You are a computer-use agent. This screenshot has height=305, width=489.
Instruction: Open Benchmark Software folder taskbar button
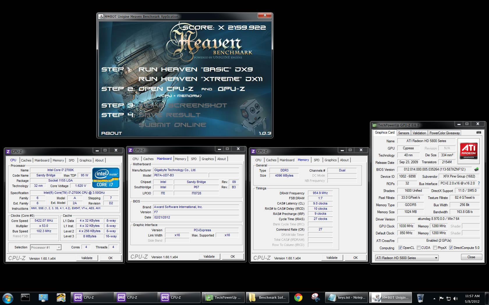pos(267,297)
